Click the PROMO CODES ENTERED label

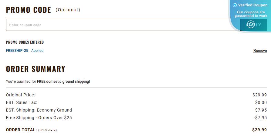tap(25, 42)
